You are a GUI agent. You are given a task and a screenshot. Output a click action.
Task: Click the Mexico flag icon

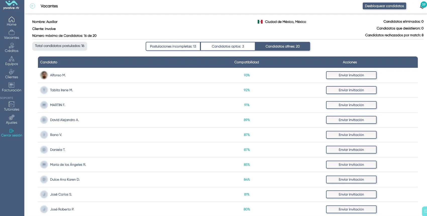(x=260, y=22)
